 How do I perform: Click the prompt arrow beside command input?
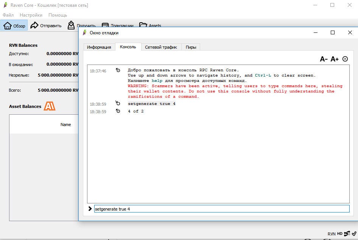90,209
